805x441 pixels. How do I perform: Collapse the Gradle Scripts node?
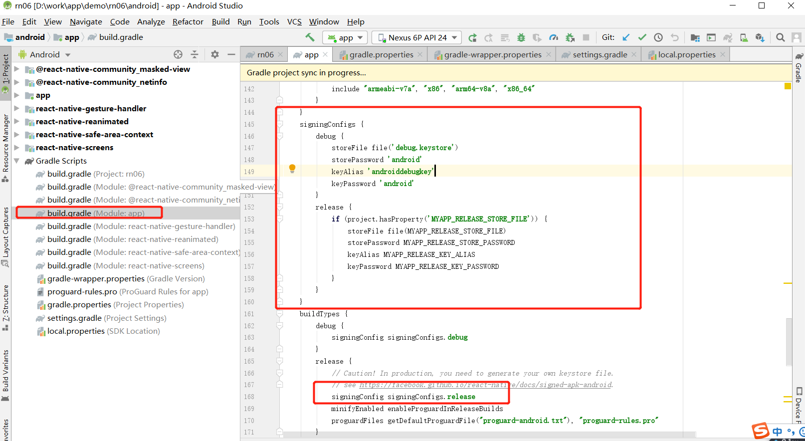click(16, 161)
